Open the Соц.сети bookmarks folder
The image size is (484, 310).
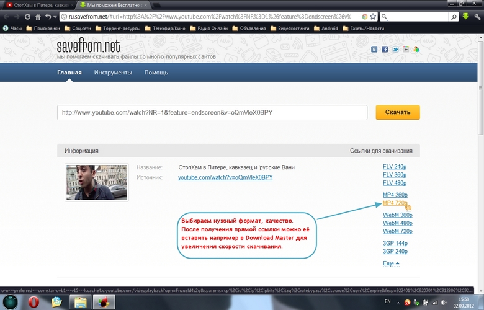(x=78, y=29)
